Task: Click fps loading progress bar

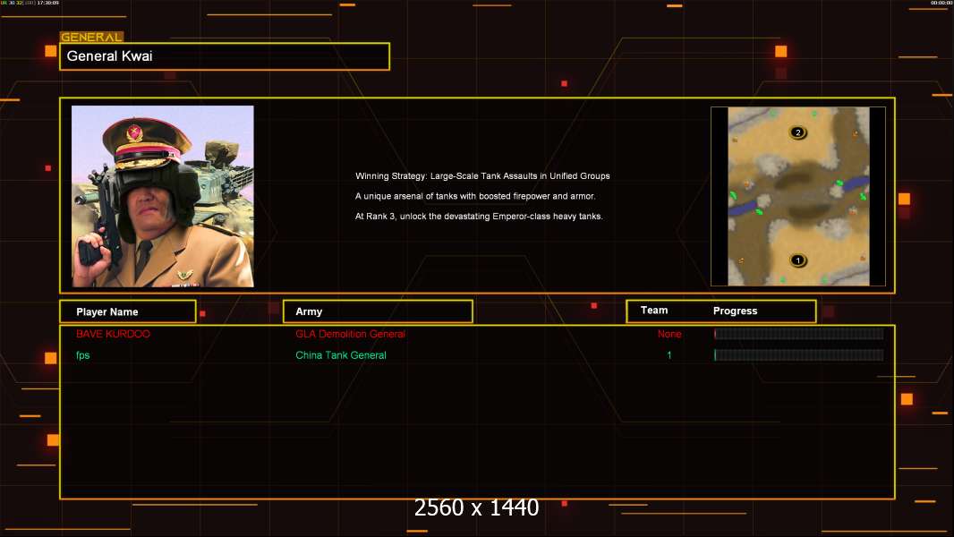Action: tap(799, 355)
